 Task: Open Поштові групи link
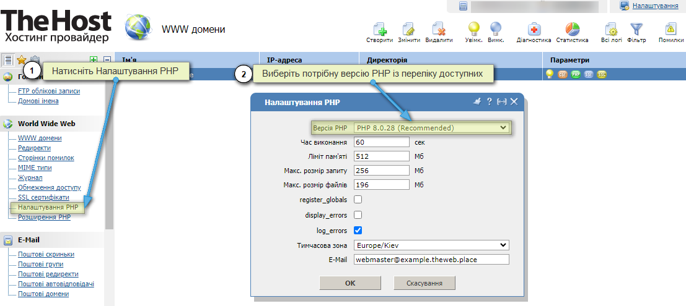[x=41, y=264]
